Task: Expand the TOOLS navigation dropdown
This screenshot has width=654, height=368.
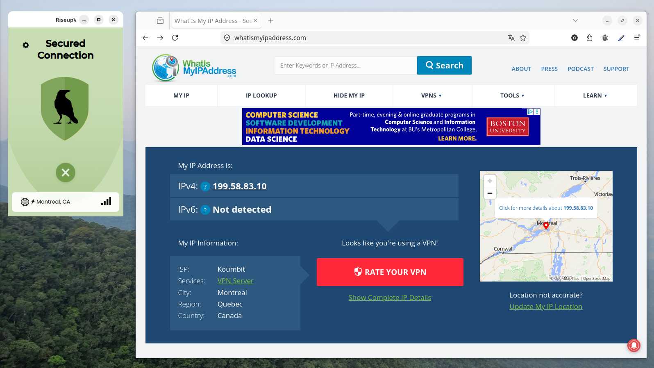Action: point(512,95)
